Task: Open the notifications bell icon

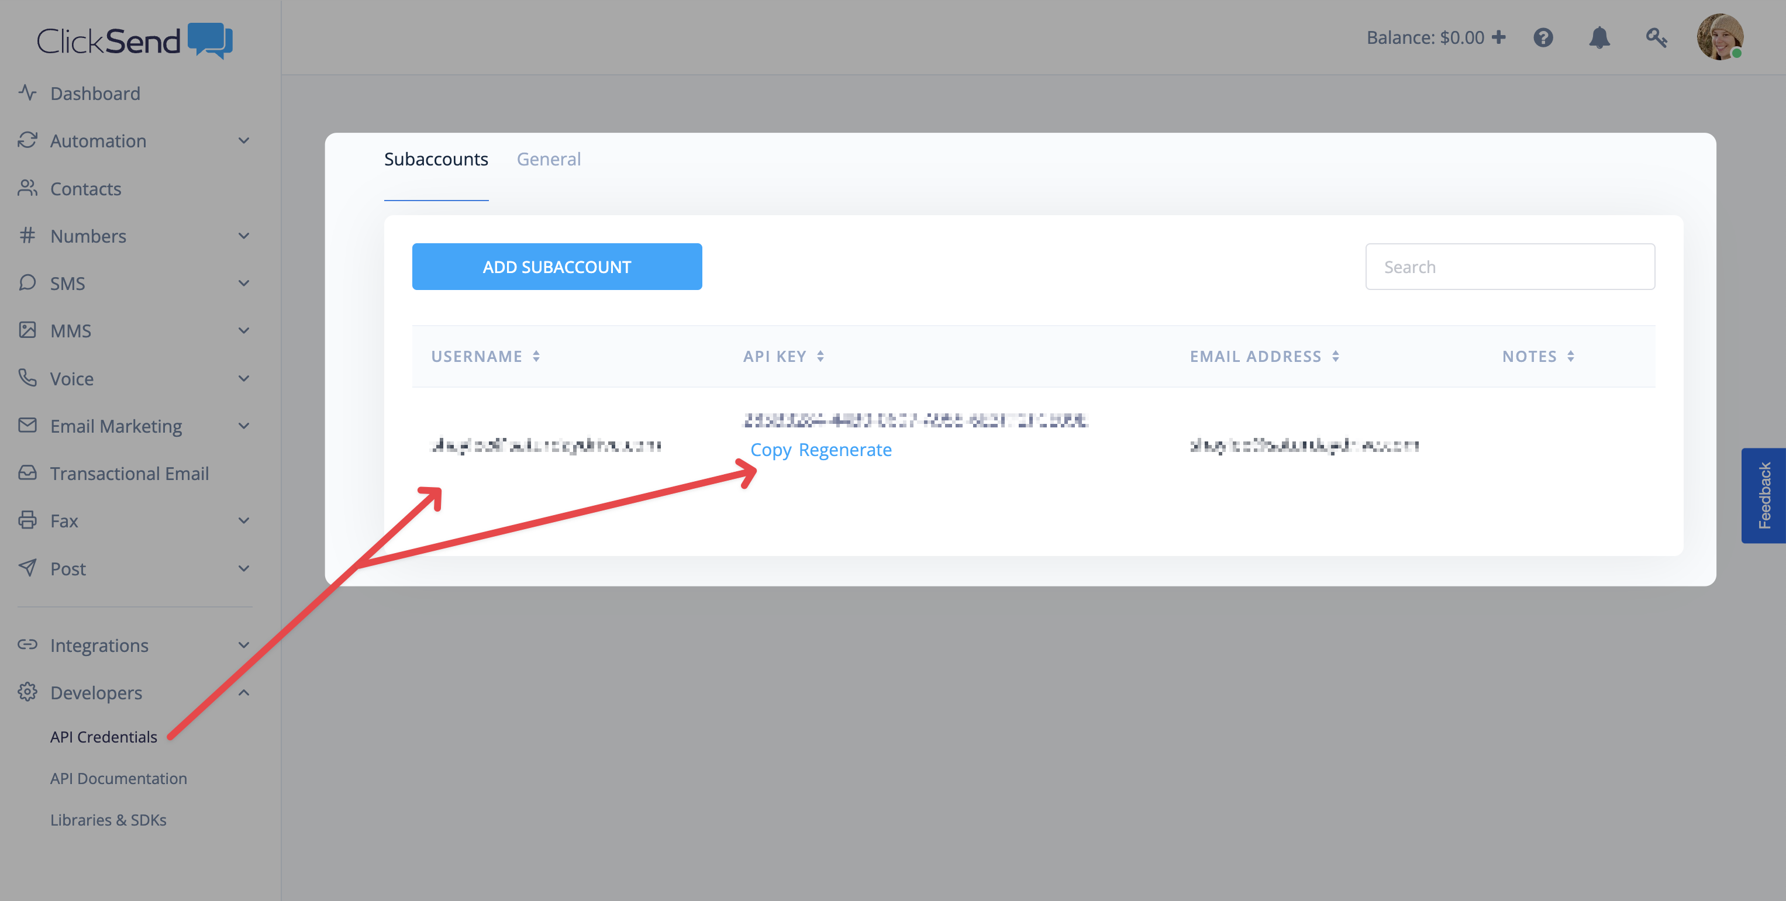Action: click(1599, 37)
